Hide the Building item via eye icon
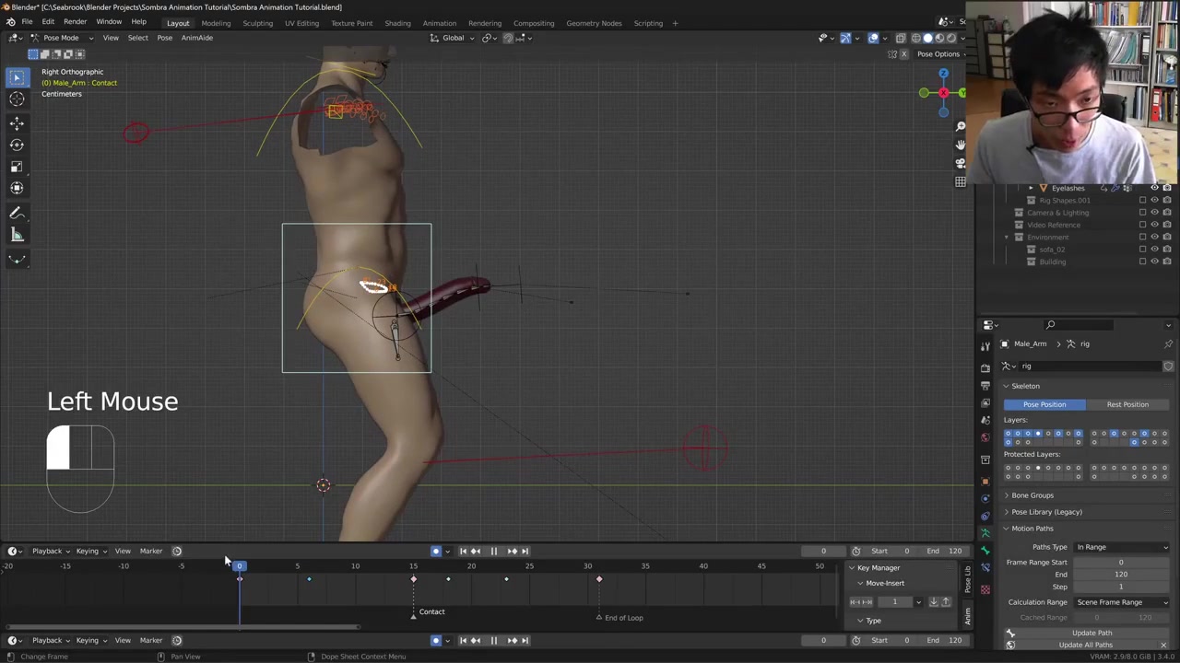Viewport: 1180px width, 663px height. click(1154, 262)
